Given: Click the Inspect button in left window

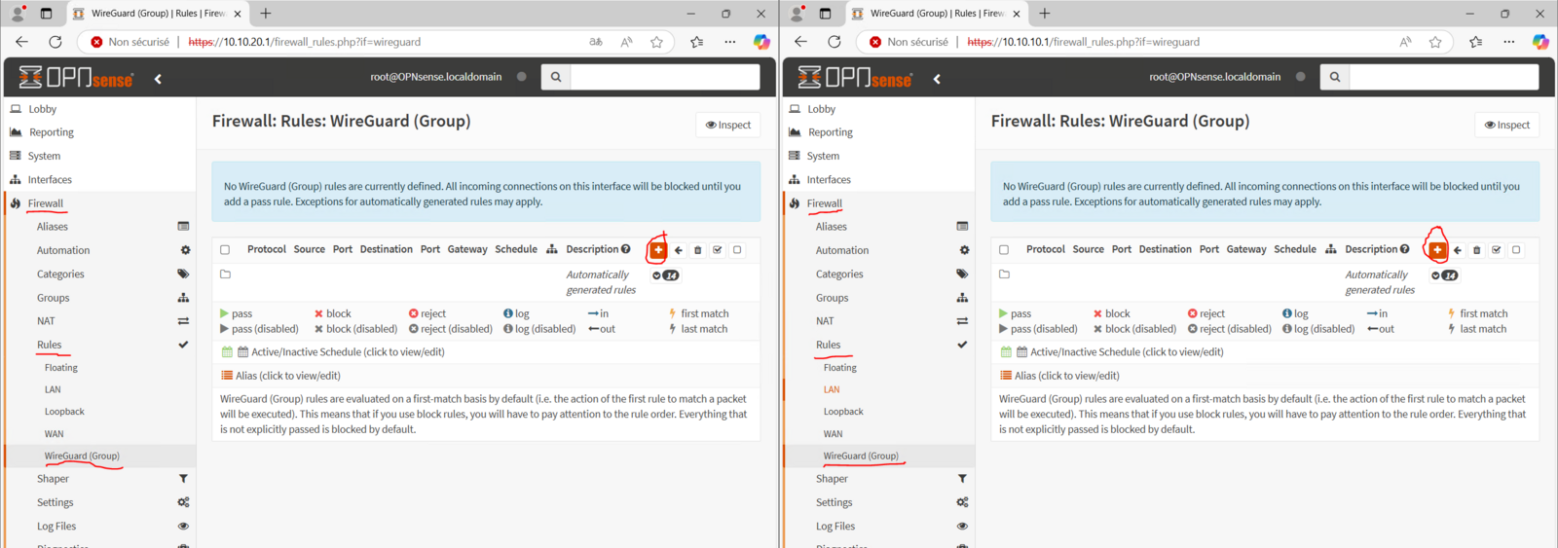Looking at the screenshot, I should [728, 125].
